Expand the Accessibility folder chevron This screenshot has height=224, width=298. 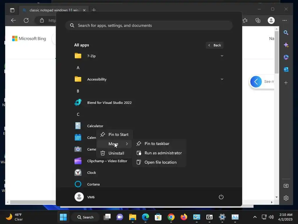[x=222, y=79]
